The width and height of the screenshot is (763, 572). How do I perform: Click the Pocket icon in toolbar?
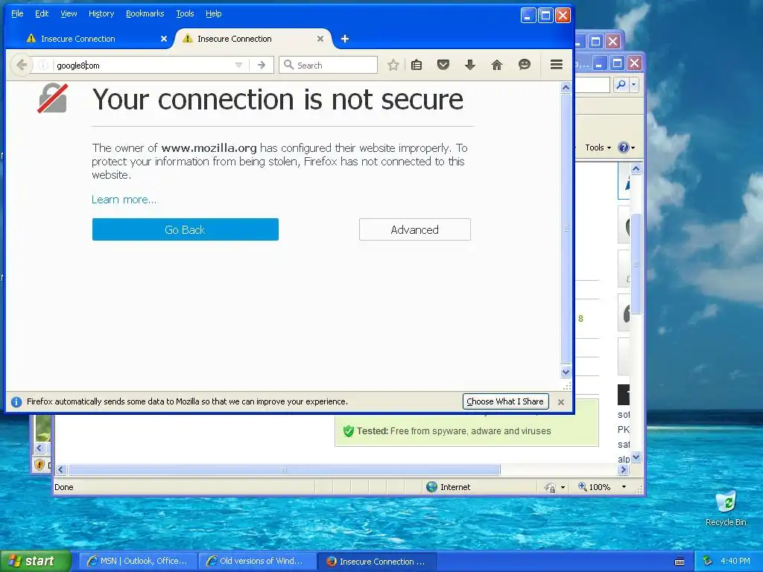point(443,65)
